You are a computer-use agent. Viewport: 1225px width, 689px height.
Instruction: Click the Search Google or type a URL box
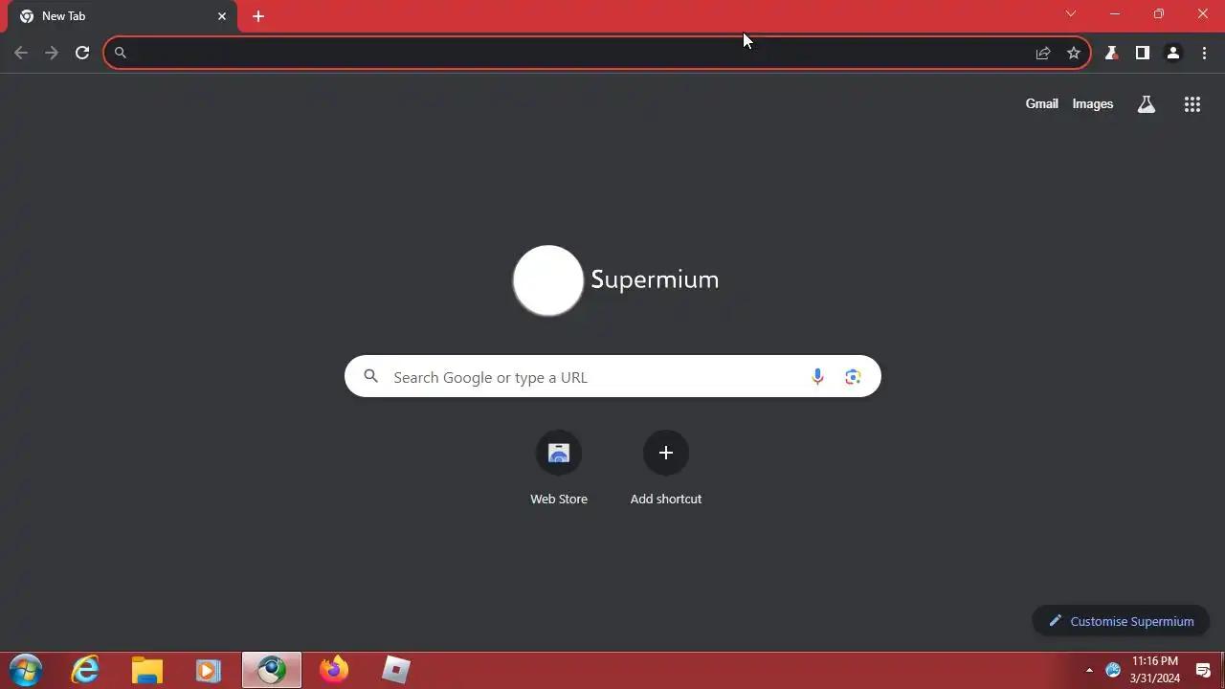(x=612, y=377)
